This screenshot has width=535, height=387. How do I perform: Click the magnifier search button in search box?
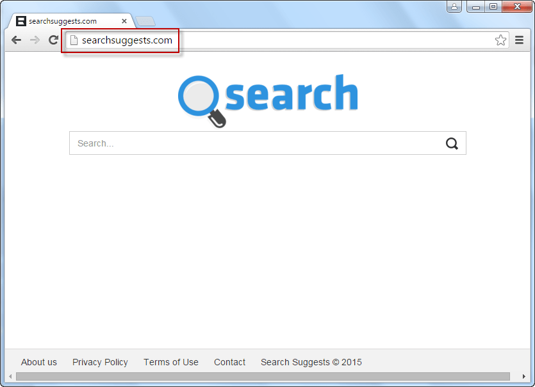point(452,143)
